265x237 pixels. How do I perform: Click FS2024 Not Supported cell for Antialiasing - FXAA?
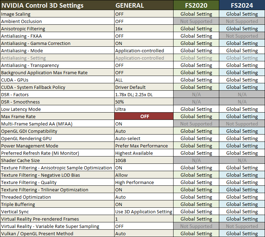pos(242,36)
